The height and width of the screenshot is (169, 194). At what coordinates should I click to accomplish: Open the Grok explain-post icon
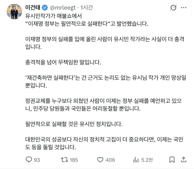173,8
